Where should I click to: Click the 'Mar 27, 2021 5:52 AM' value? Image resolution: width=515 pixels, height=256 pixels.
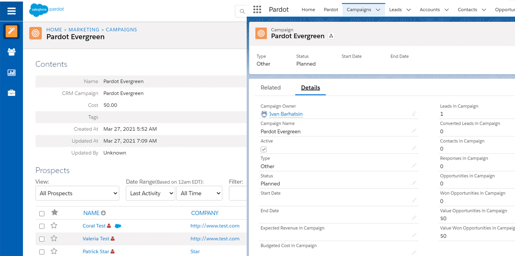130,129
